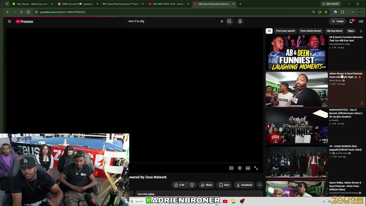Open YG GANG BIZNESS title link
Image resolution: width=366 pixels, height=206 pixels.
(345, 148)
